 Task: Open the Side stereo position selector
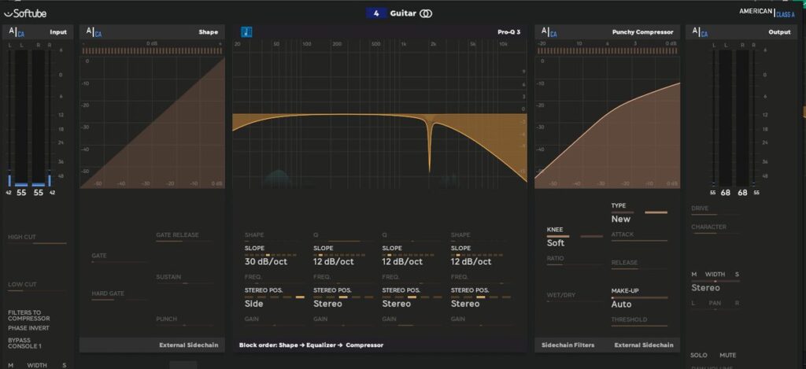tap(254, 304)
